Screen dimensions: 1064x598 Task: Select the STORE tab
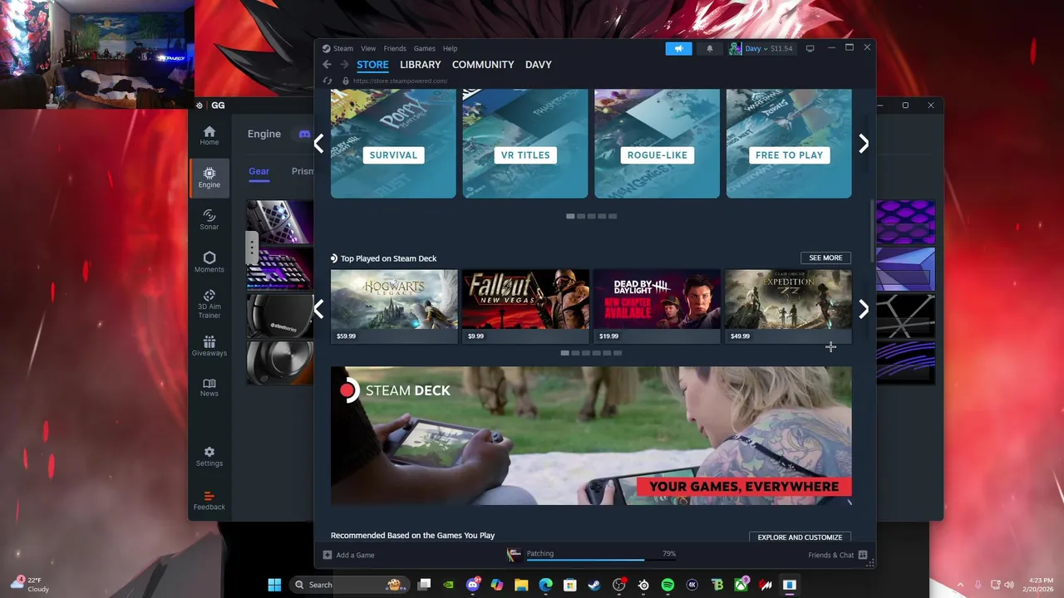click(x=372, y=65)
